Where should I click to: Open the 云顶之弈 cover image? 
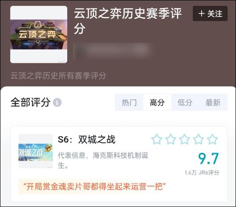tap(39, 34)
